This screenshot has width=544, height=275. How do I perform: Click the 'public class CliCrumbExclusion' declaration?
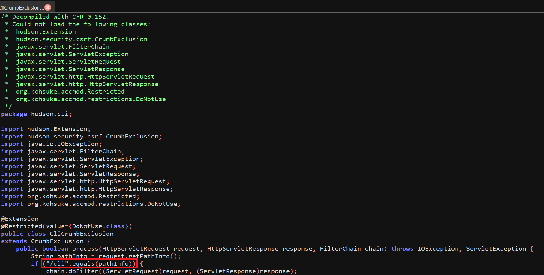point(57,234)
